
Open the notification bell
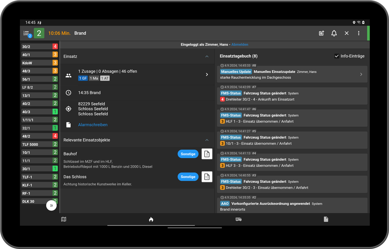[334, 33]
